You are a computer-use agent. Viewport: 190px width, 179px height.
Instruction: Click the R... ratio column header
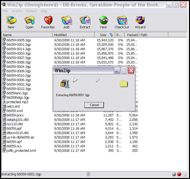tap(120, 35)
